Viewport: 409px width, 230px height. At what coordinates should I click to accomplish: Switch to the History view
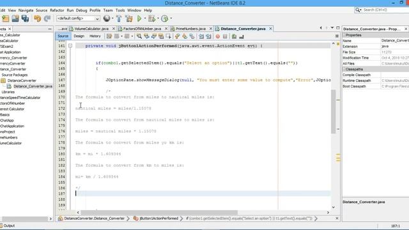(95, 36)
